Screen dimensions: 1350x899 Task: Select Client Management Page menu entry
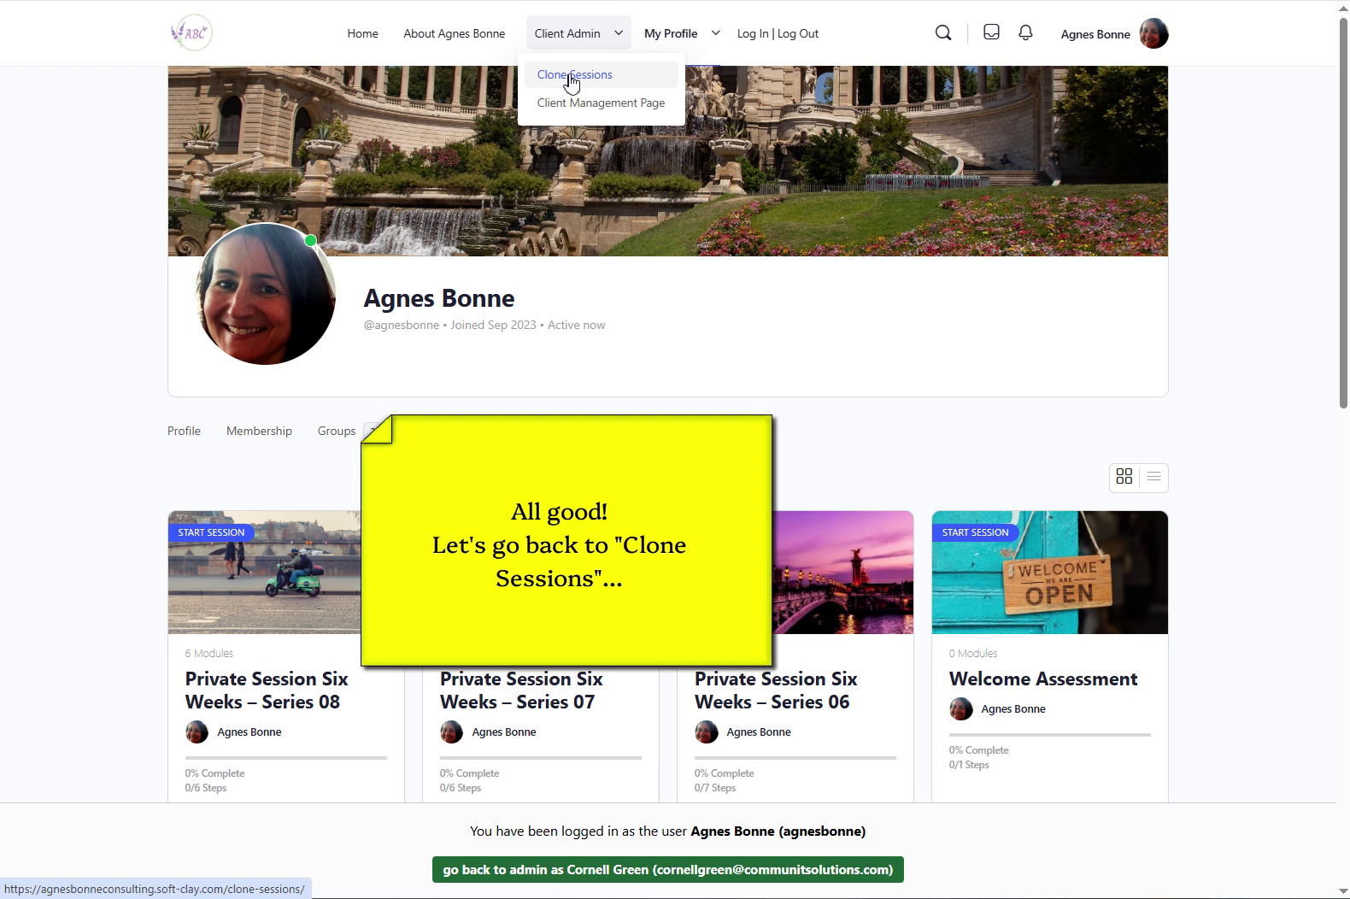pos(601,103)
